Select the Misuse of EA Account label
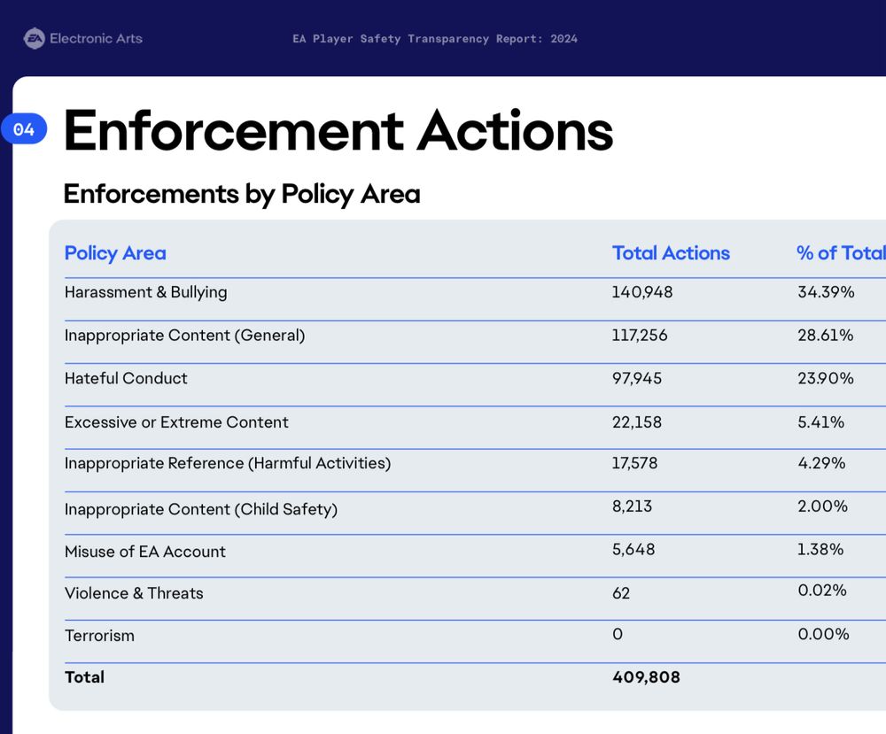This screenshot has width=886, height=734. point(145,552)
